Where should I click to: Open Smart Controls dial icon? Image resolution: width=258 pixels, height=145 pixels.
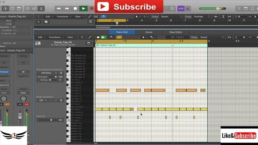point(28,8)
